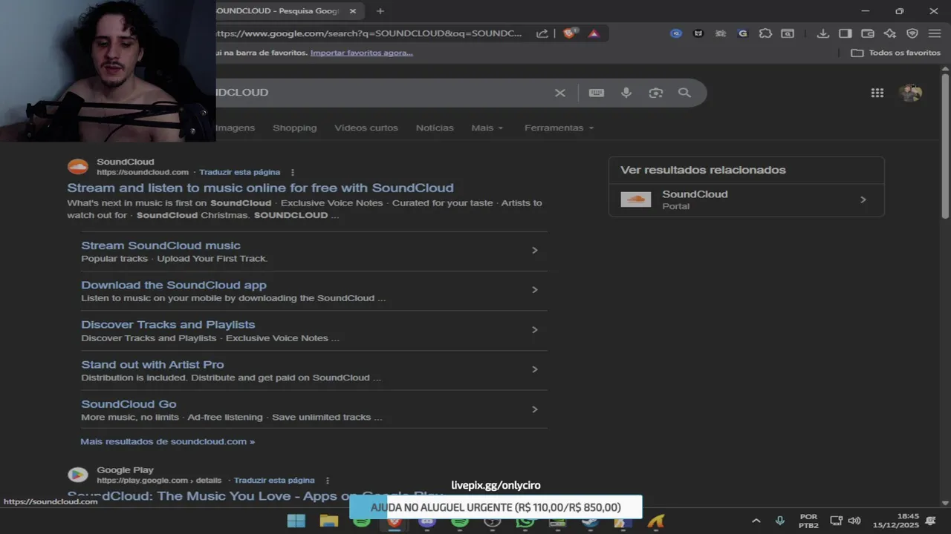The image size is (951, 534).
Task: Open 'Stream and listen to music online' result
Action: [260, 188]
